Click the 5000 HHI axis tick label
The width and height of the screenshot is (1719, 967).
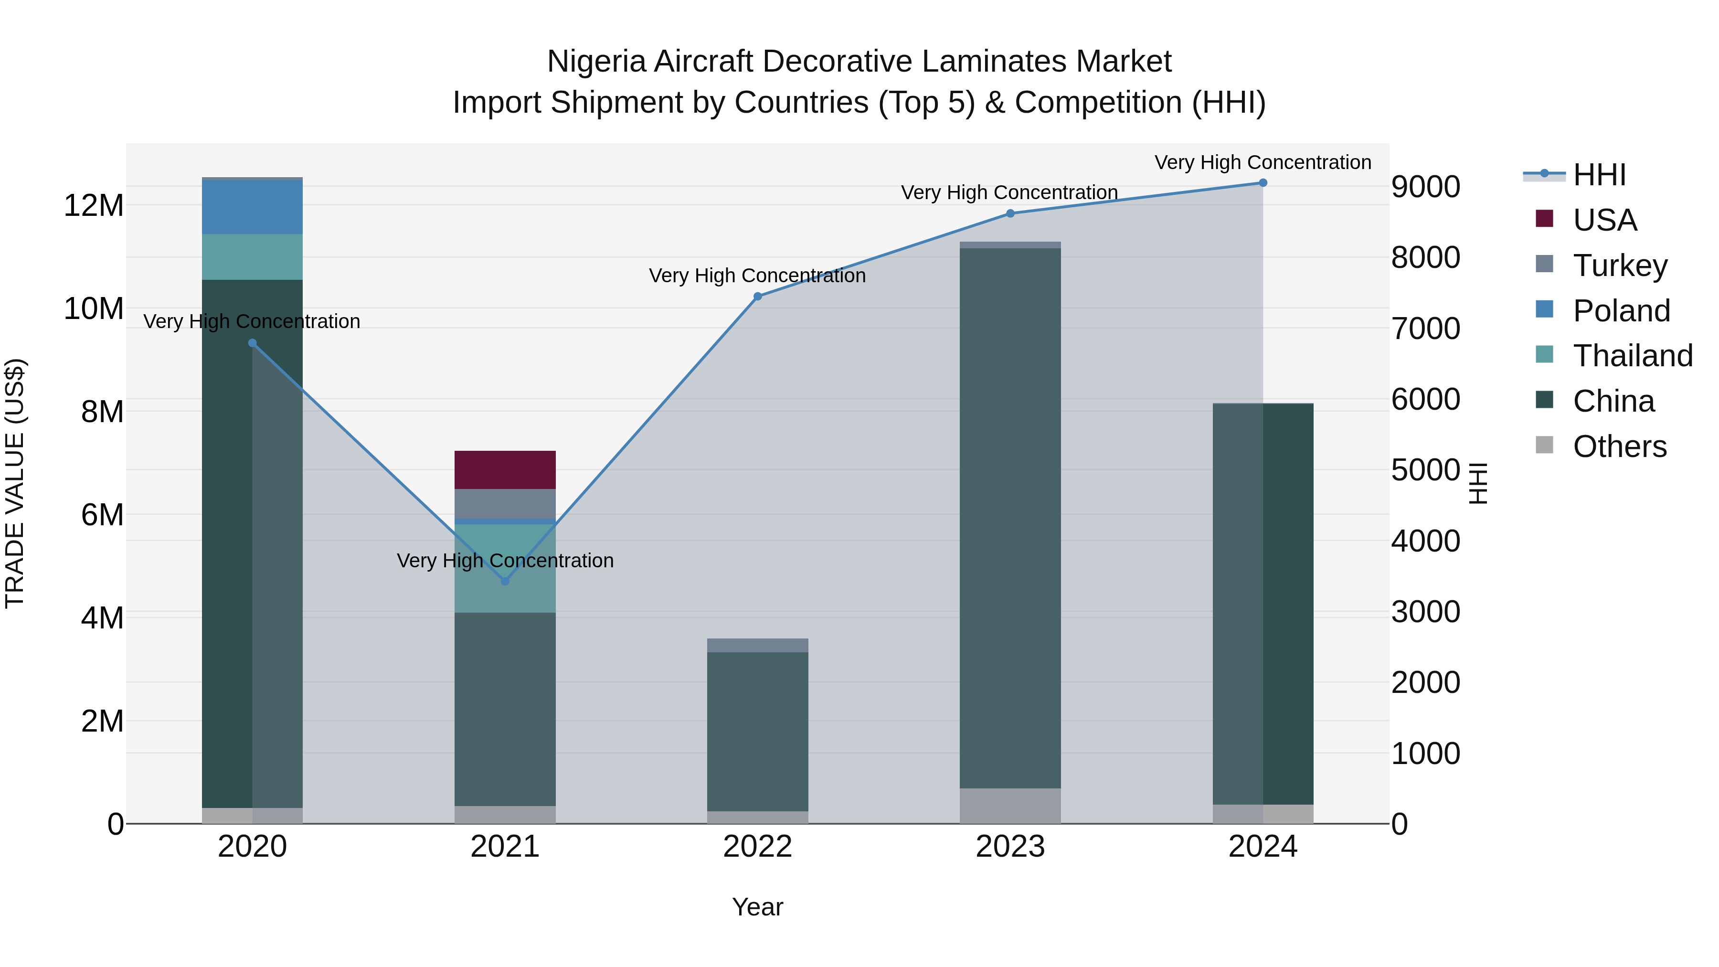pos(1426,470)
